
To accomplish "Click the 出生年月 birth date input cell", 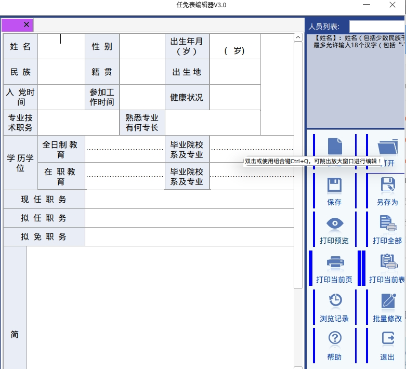I will pyautogui.click(x=235, y=46).
